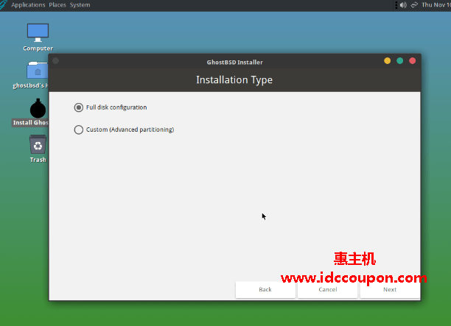Select Full disk configuration radio button
This screenshot has width=451, height=326.
79,107
